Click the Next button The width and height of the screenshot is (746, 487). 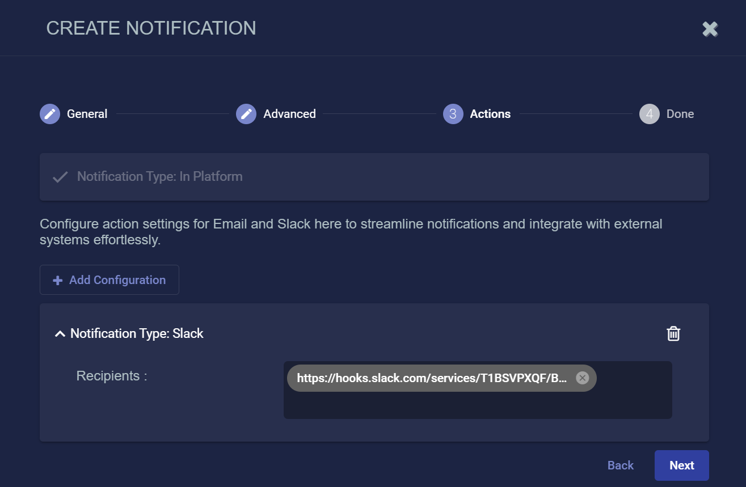coord(681,465)
